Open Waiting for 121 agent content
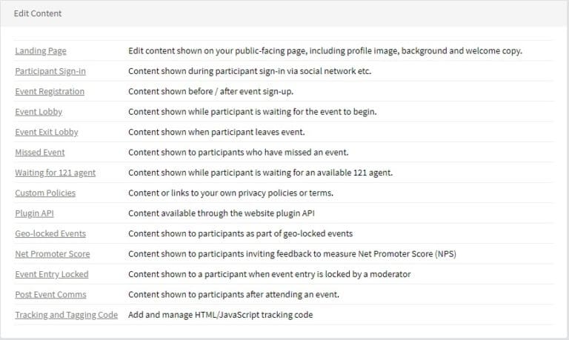The height and width of the screenshot is (340, 569). (55, 173)
